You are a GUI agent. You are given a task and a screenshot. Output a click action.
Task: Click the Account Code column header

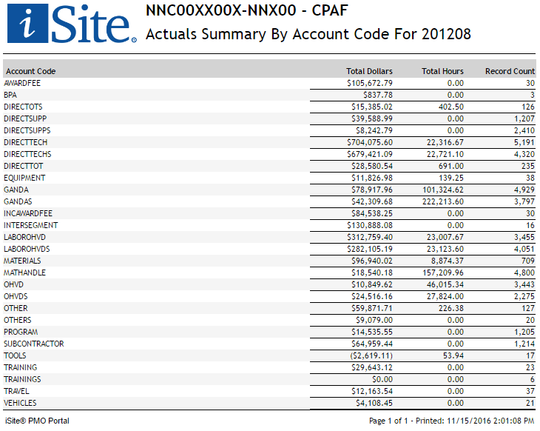(x=30, y=71)
